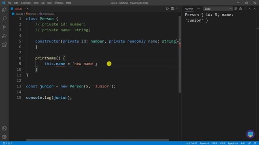Open errors and warnings status indicator
Screen dimensions: 259x145
(7, 143)
